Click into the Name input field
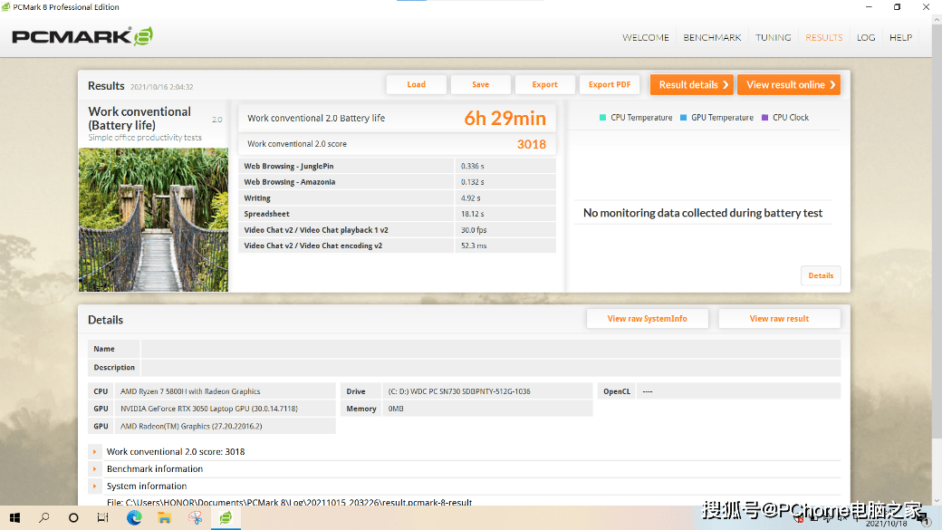The width and height of the screenshot is (942, 530). pos(490,349)
